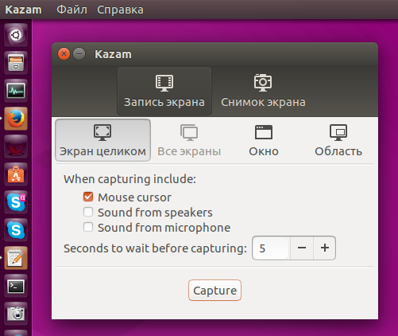Image resolution: width=398 pixels, height=336 pixels.
Task: Enable Sound from speakers
Action: [88, 212]
